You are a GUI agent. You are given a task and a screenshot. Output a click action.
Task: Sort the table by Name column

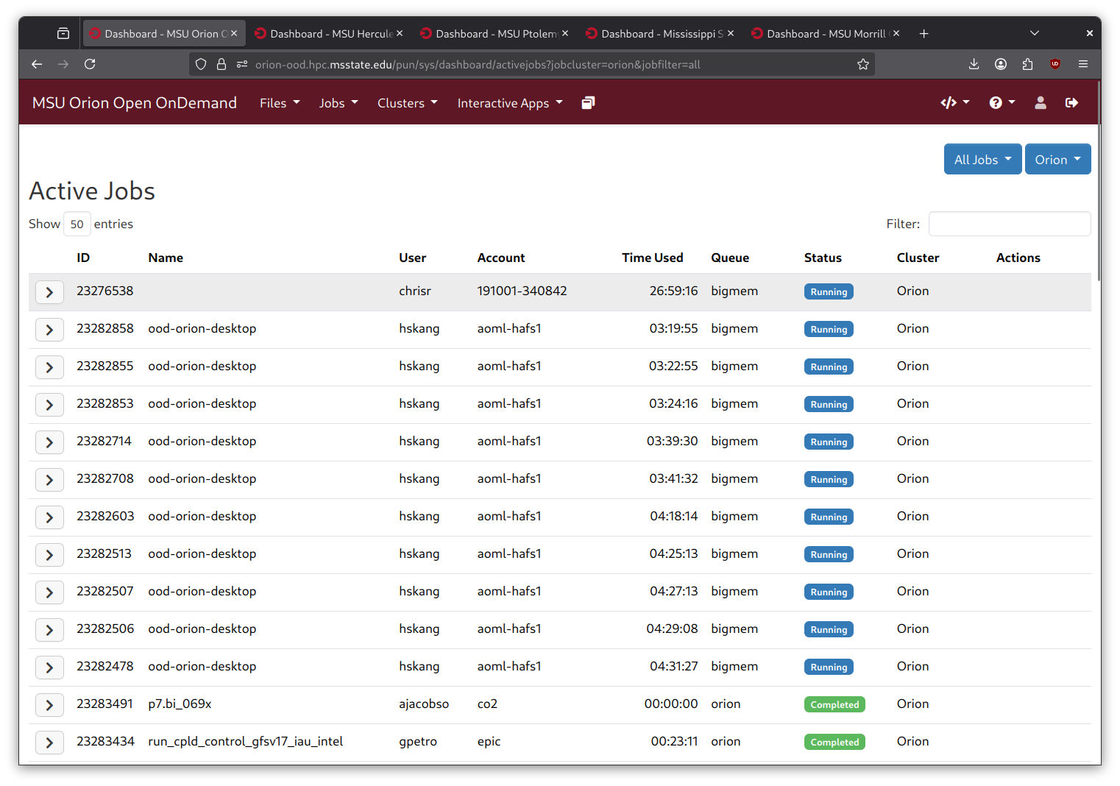click(166, 258)
